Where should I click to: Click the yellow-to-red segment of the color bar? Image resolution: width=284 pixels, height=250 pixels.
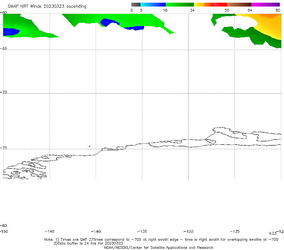pyautogui.click(x=210, y=5)
